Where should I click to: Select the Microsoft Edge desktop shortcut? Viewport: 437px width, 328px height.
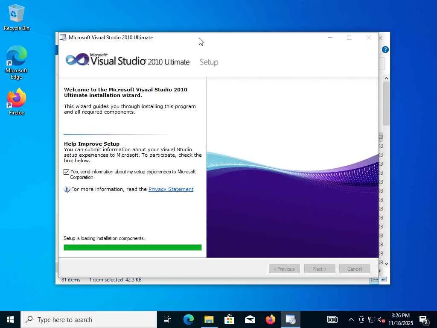click(x=17, y=62)
